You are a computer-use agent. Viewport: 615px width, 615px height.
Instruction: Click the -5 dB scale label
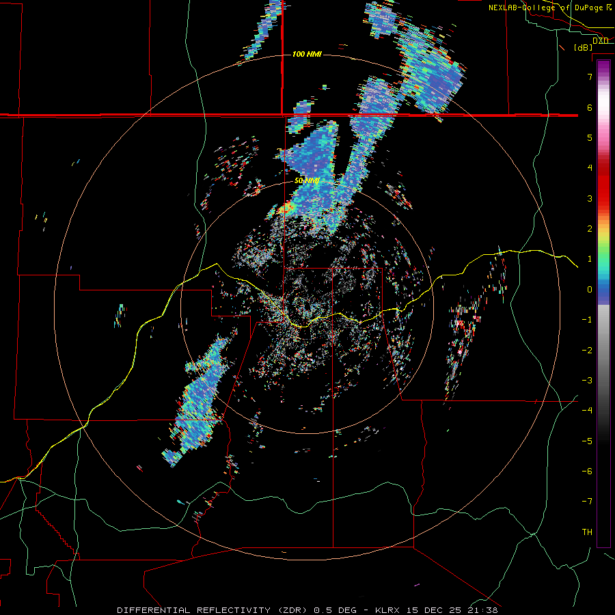(587, 441)
